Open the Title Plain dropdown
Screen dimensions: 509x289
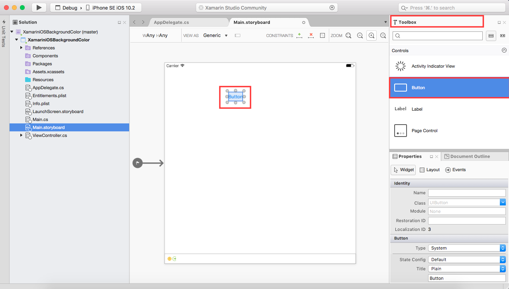pyautogui.click(x=467, y=269)
